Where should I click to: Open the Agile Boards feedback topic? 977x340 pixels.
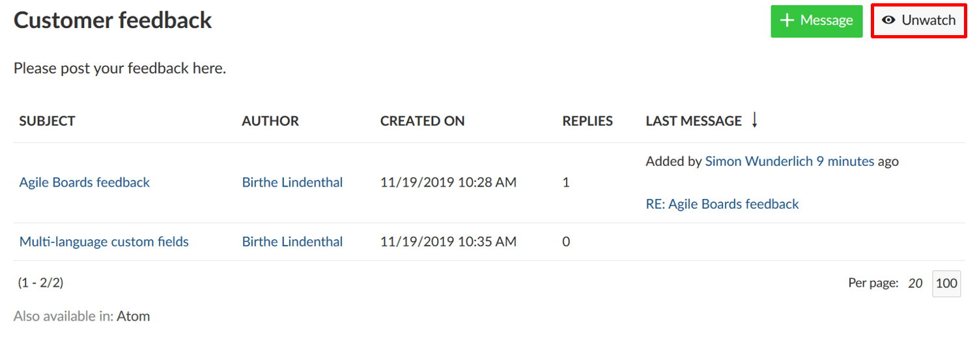(85, 183)
